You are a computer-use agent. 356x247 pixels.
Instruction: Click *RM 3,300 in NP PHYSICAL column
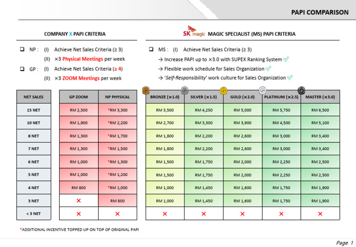point(118,110)
